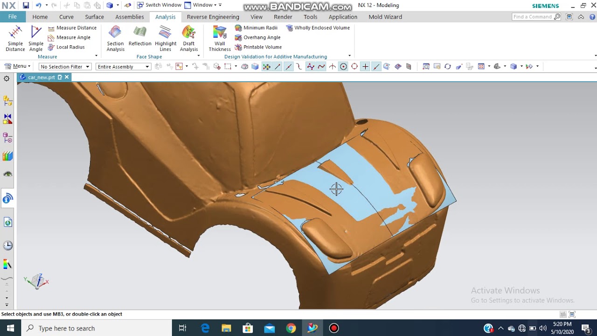Close the car_new.prt tab

pyautogui.click(x=67, y=77)
